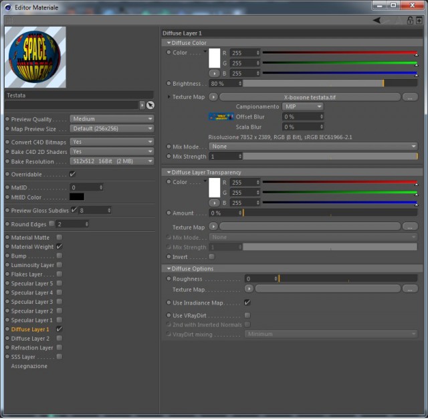The height and width of the screenshot is (419, 428).
Task: Click the X-boxone testata.tif texture button
Action: click(310, 97)
